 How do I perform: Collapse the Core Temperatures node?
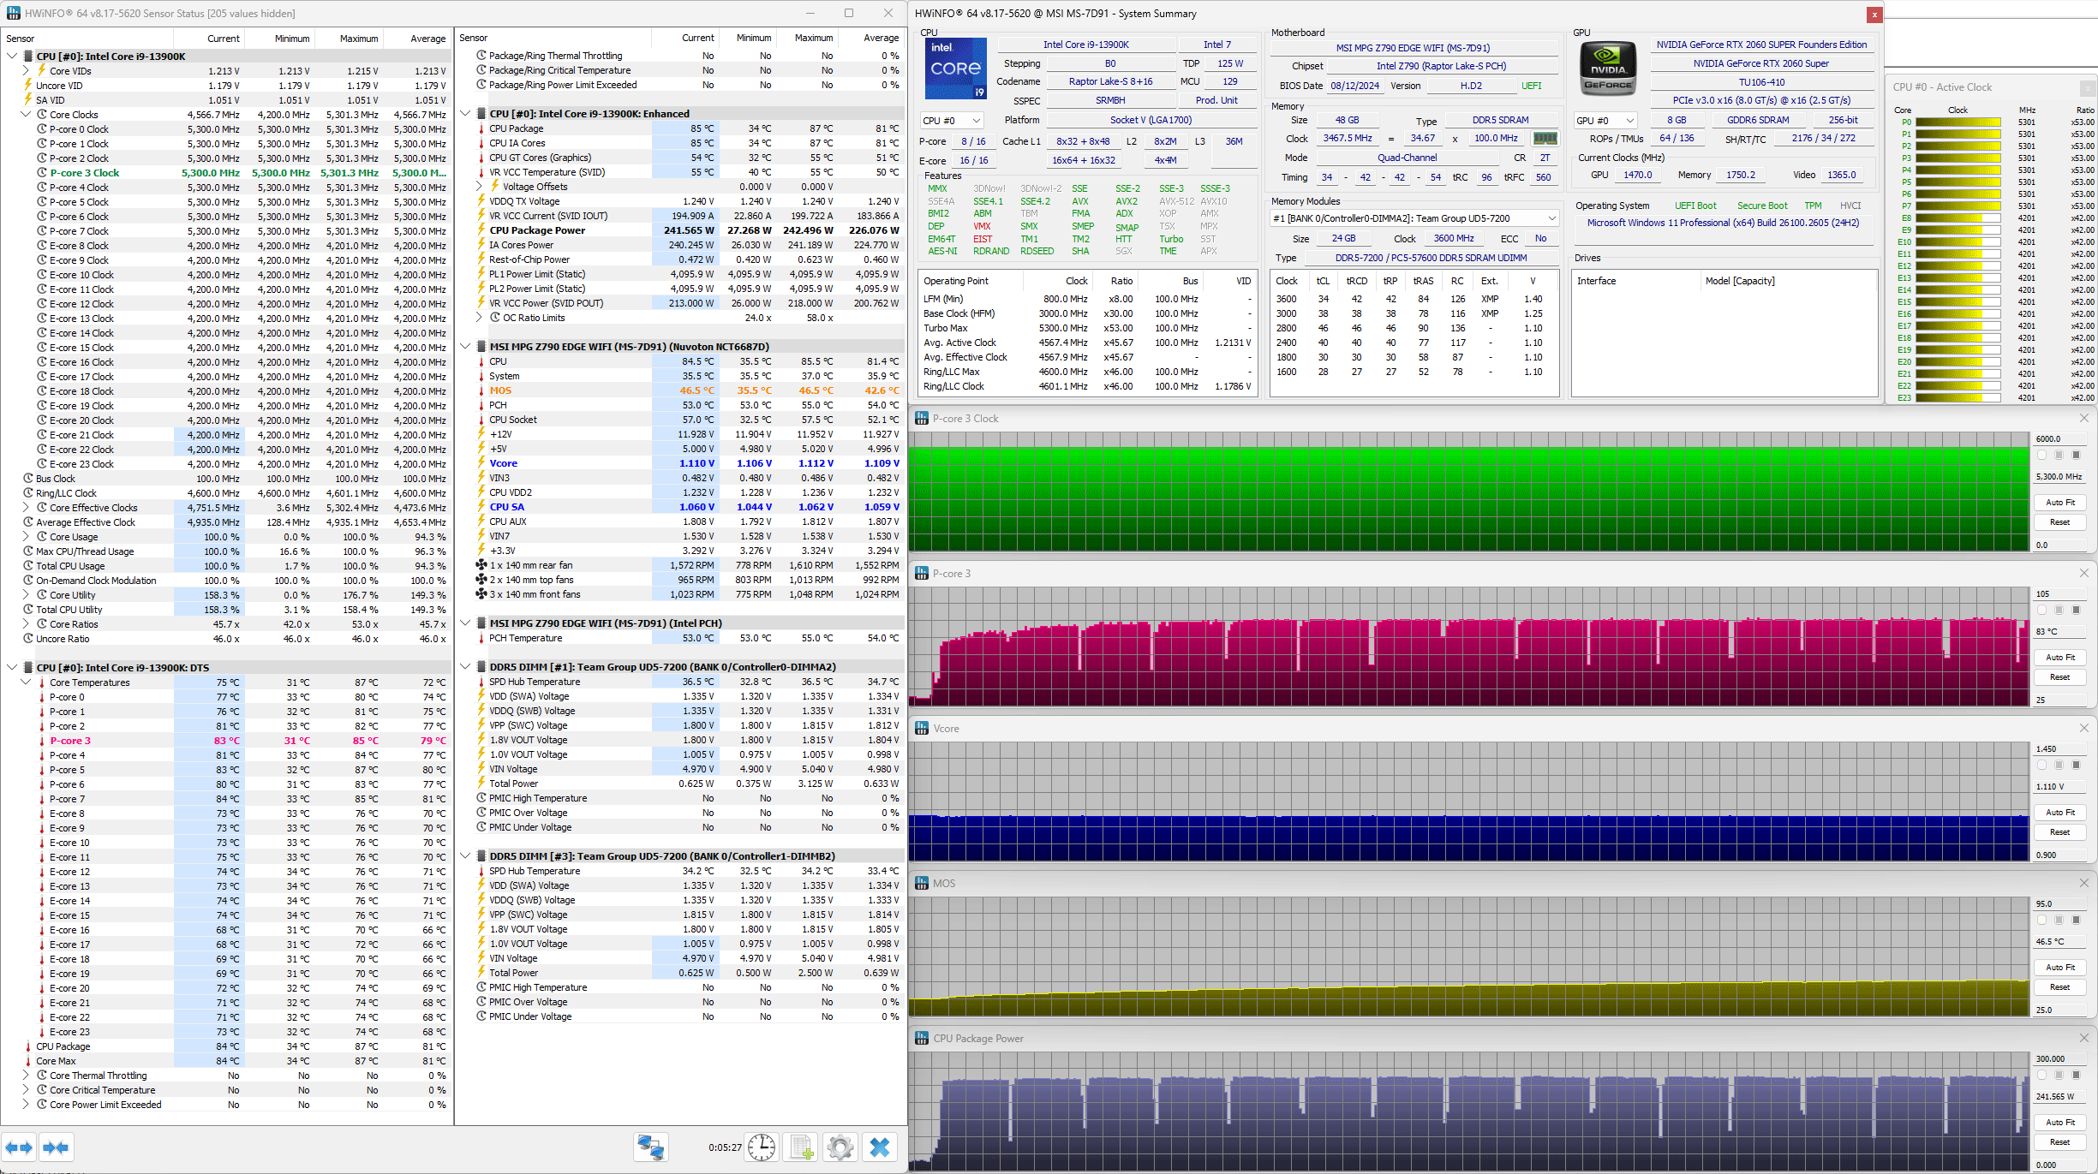(26, 682)
